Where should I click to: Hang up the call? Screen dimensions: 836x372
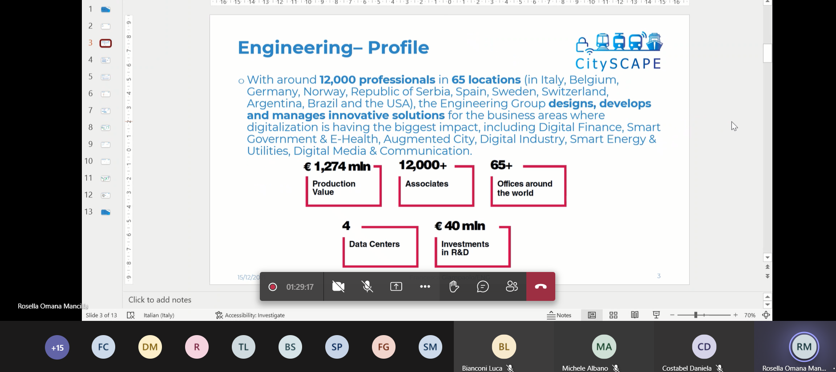pyautogui.click(x=541, y=287)
